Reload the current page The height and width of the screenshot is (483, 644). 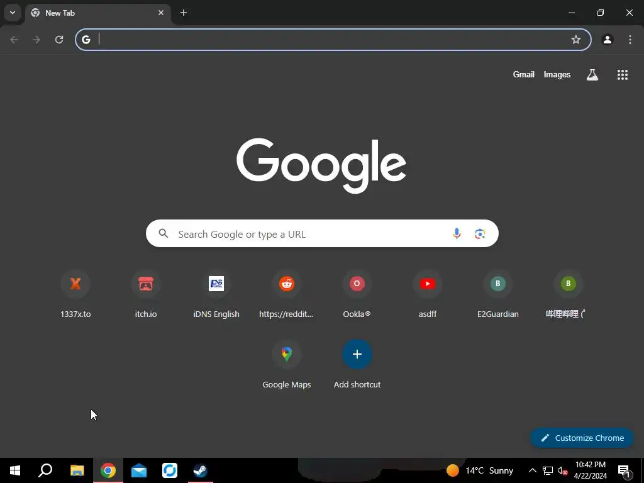[59, 40]
